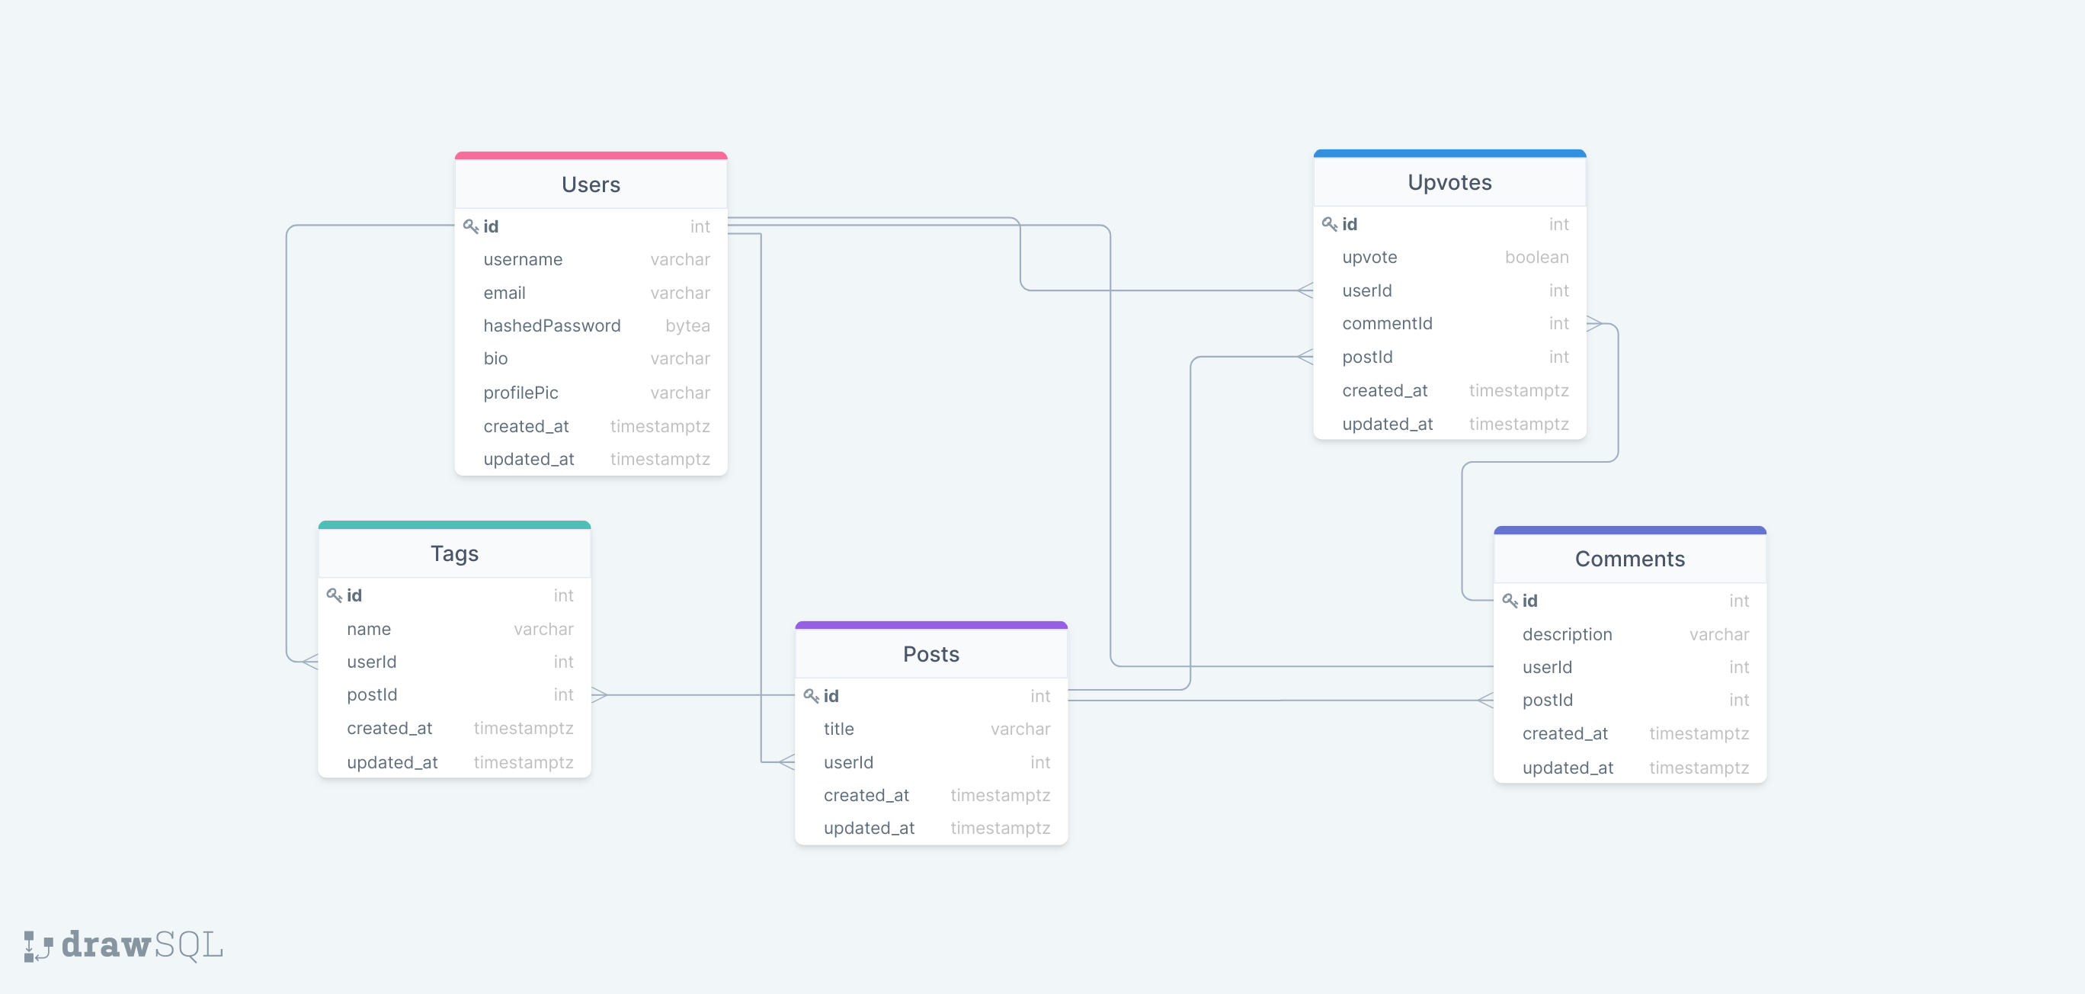
Task: Select the hashedPassword field
Action: pos(591,326)
